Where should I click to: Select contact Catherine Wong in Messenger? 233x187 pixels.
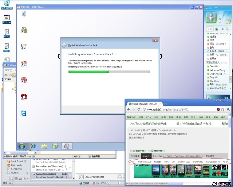[218, 70]
